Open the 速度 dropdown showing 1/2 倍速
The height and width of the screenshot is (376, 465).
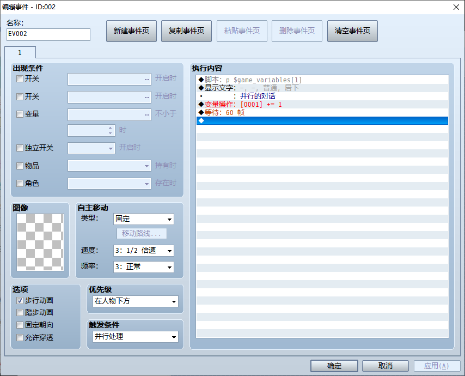pos(144,251)
